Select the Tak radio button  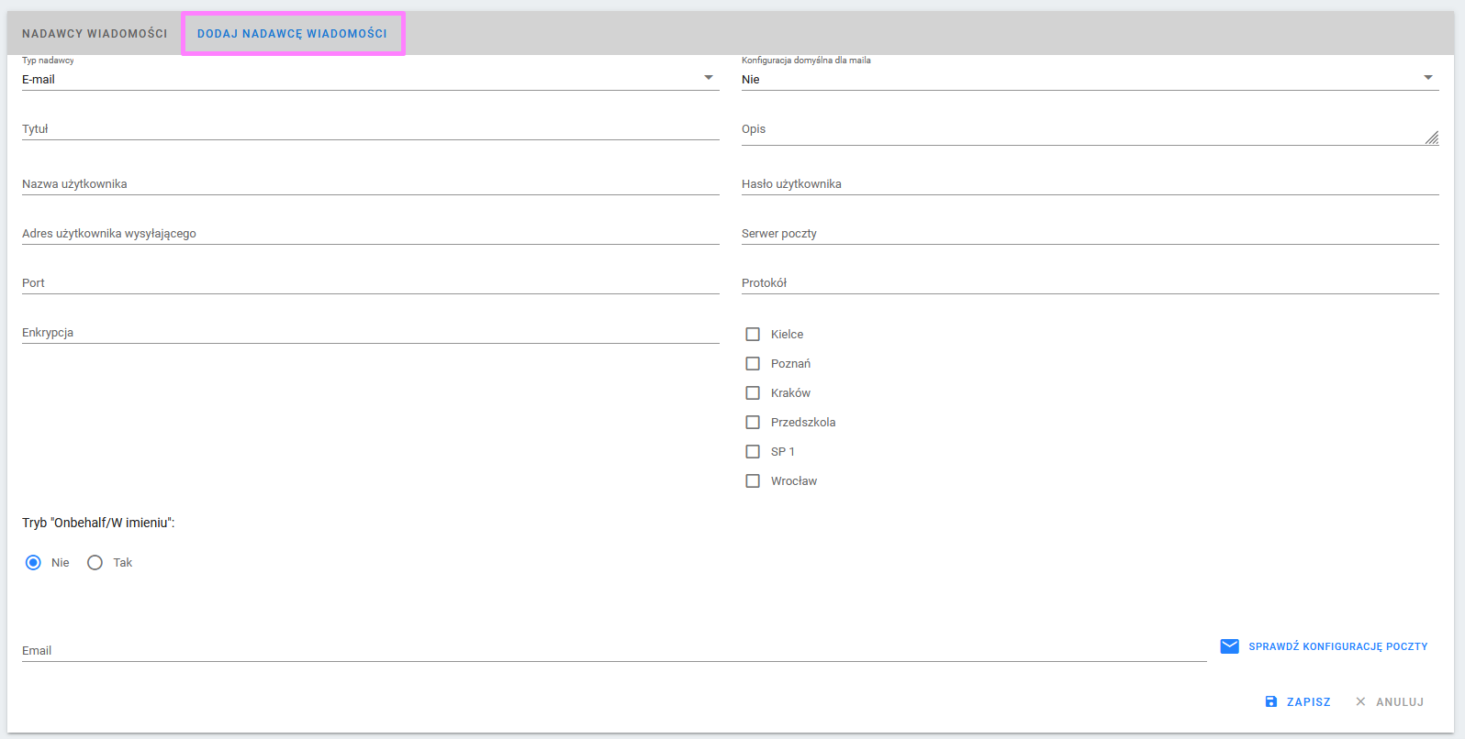click(95, 563)
